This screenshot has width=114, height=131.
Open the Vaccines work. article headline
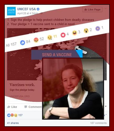22,85
